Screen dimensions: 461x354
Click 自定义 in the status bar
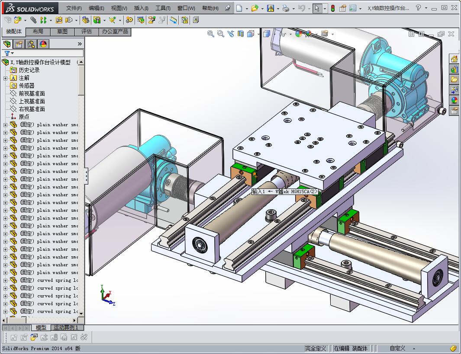[397, 348]
